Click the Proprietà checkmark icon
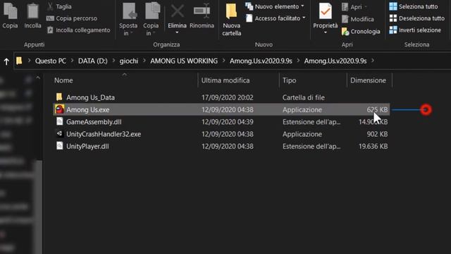The image size is (451, 254). (x=326, y=11)
